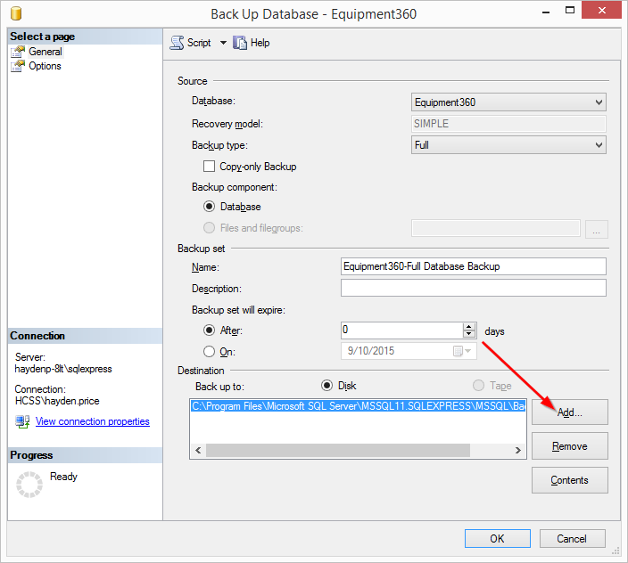
Task: Open View connection properties link
Action: (x=92, y=421)
